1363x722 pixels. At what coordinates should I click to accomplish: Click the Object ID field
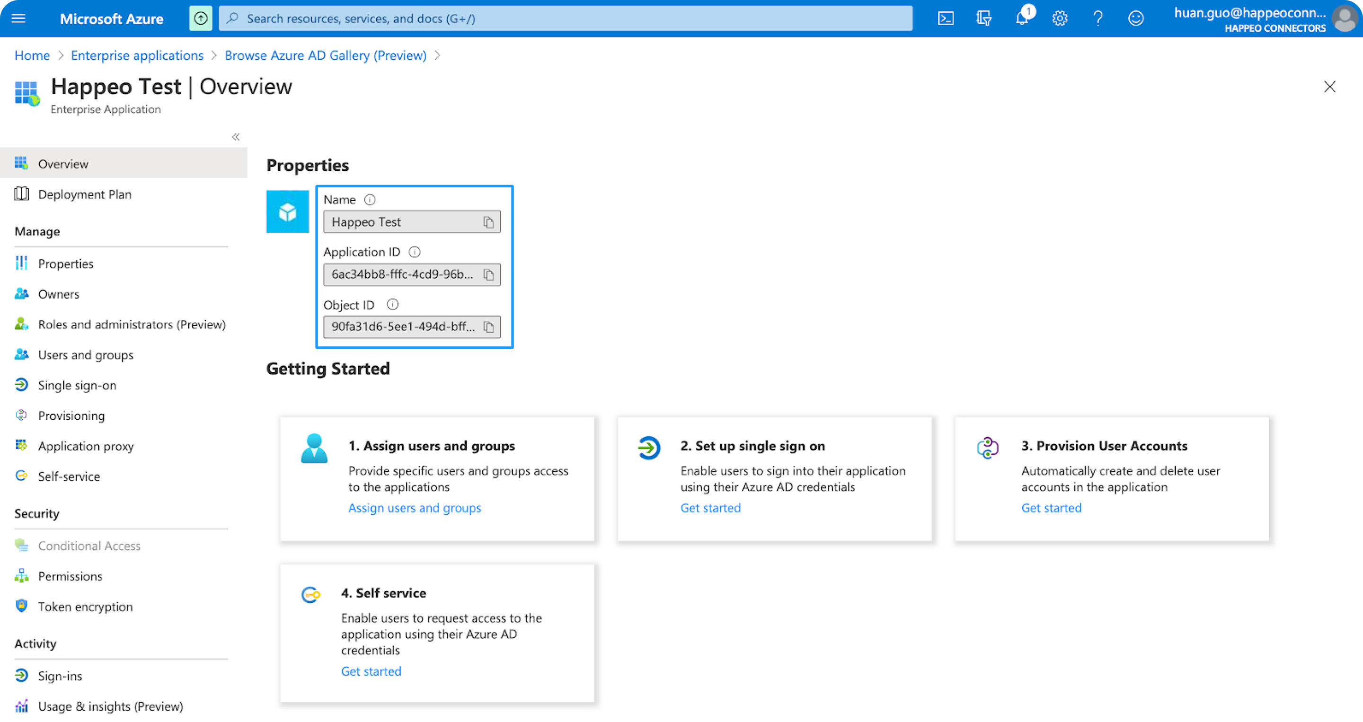tap(412, 327)
